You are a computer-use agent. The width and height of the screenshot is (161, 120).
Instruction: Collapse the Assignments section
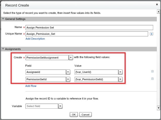coord(3,49)
